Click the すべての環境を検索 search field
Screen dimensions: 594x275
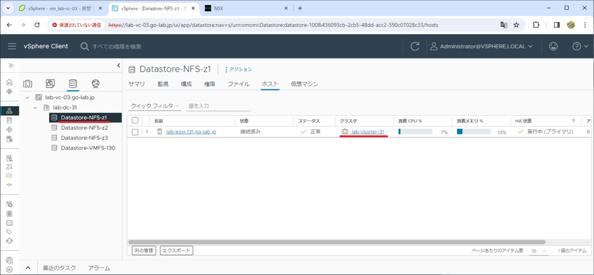click(x=117, y=46)
